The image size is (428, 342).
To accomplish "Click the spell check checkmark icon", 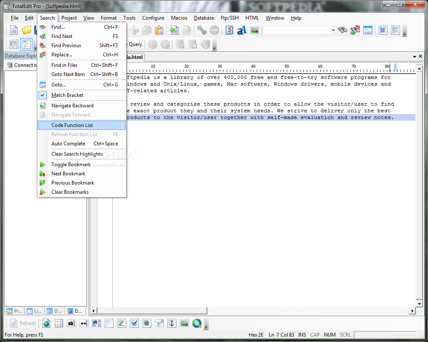I will 229,30.
